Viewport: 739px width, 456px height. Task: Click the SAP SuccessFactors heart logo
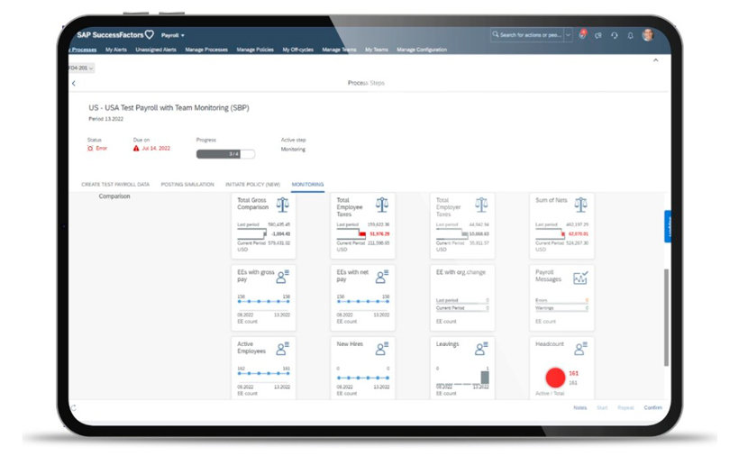click(149, 35)
